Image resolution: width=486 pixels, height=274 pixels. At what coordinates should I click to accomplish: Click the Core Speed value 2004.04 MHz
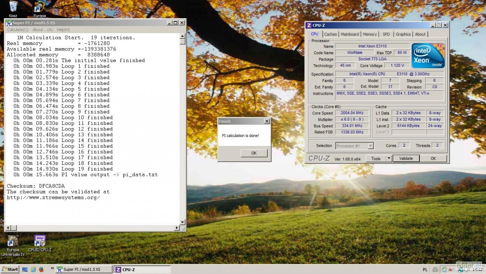352,113
